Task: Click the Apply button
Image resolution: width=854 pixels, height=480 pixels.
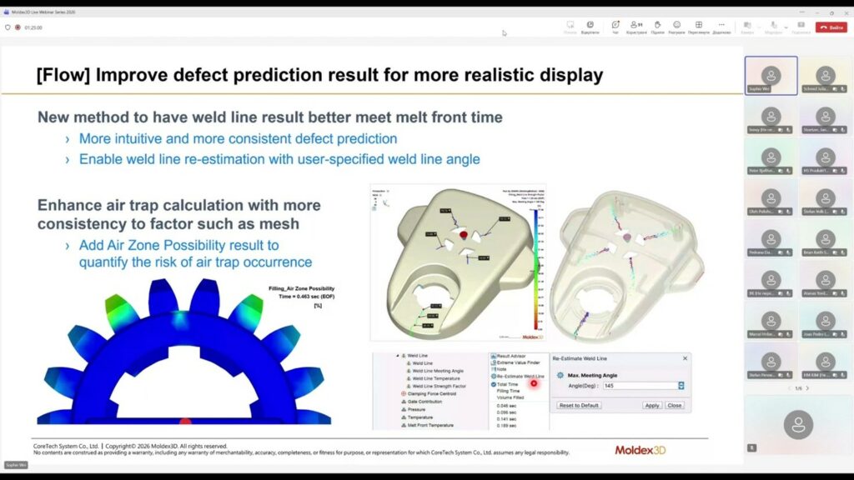Action: coord(651,405)
